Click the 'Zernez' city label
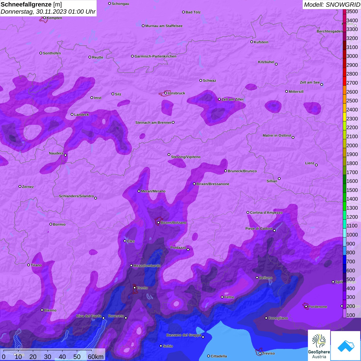Image resolution: width=361 pixels, height=361 pixels. (28, 187)
